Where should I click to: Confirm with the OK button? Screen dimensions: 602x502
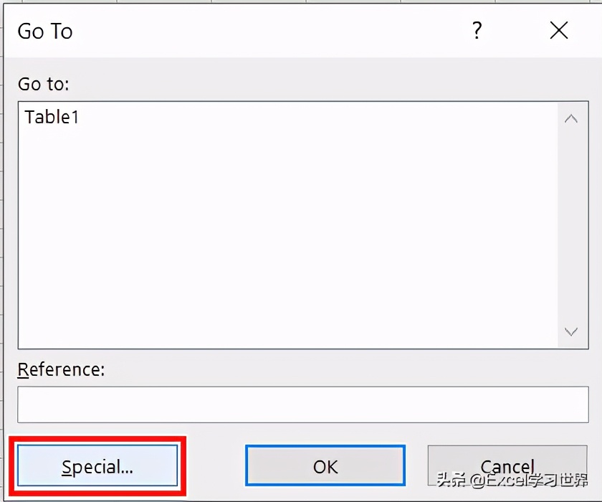pyautogui.click(x=325, y=466)
